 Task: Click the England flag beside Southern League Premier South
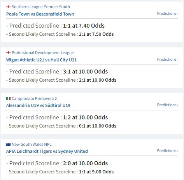tap(8, 7)
